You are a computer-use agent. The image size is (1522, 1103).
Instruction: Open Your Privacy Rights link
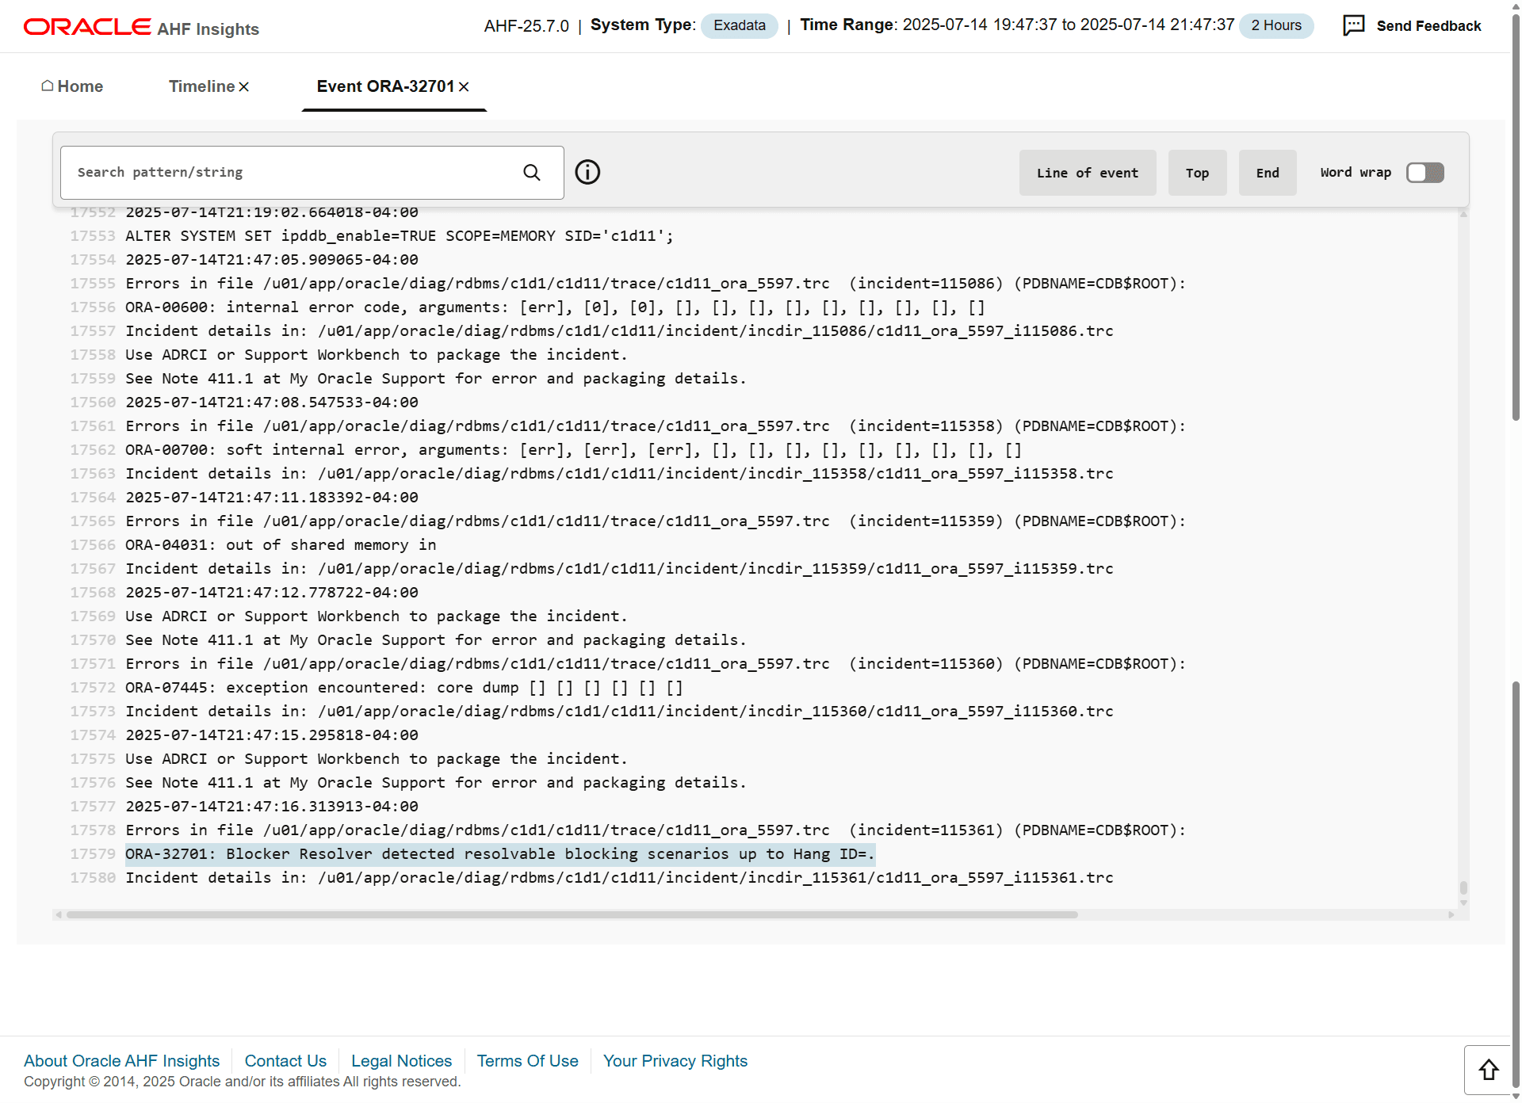[675, 1061]
